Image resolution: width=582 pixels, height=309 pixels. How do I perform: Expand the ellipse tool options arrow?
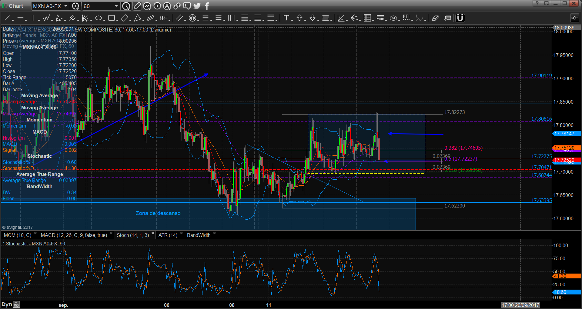[104, 20]
